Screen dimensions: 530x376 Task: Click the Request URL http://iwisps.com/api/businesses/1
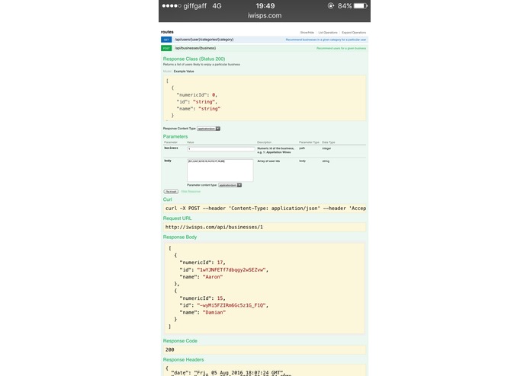pyautogui.click(x=214, y=228)
